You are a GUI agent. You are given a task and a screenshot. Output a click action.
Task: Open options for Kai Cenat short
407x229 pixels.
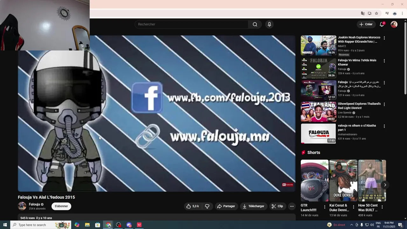coord(353,207)
